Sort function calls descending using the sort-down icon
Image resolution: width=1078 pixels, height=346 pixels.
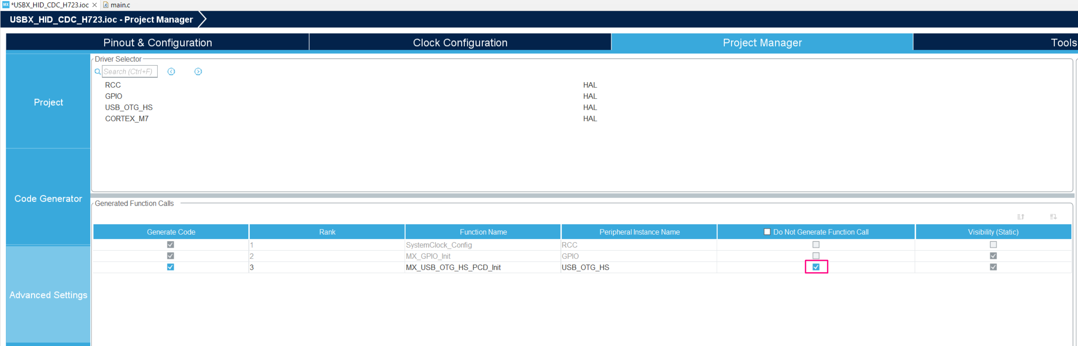click(x=1053, y=217)
